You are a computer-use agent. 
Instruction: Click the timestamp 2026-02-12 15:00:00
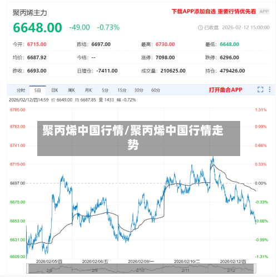point(246,27)
